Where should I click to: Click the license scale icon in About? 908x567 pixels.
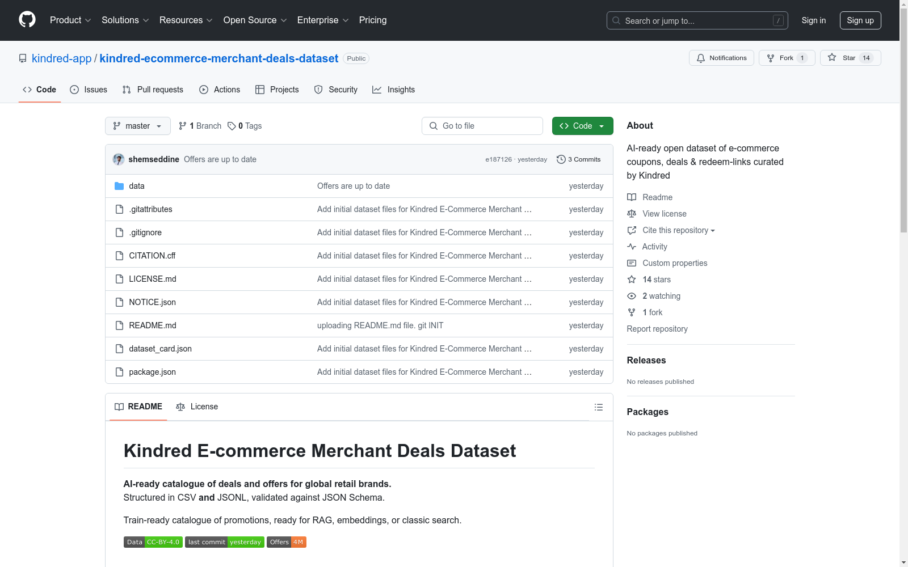pos(632,214)
